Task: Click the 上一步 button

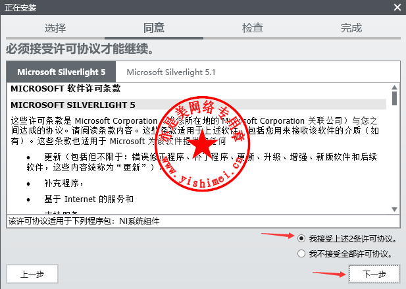Action: [x=32, y=274]
